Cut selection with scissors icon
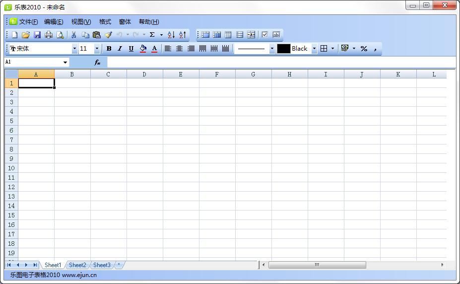The width and height of the screenshot is (460, 284). (73, 35)
